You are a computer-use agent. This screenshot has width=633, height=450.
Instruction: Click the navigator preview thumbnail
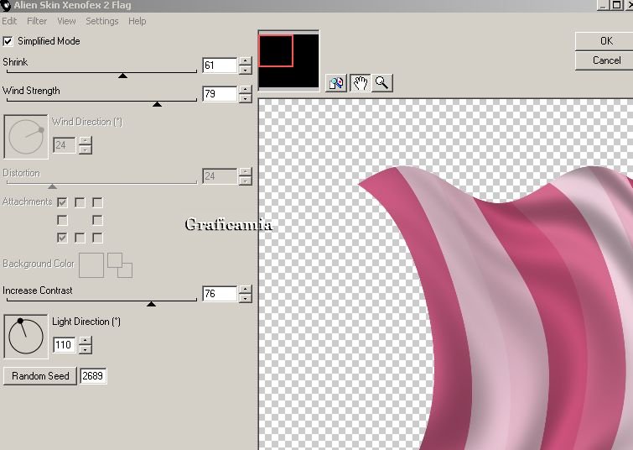(x=288, y=60)
